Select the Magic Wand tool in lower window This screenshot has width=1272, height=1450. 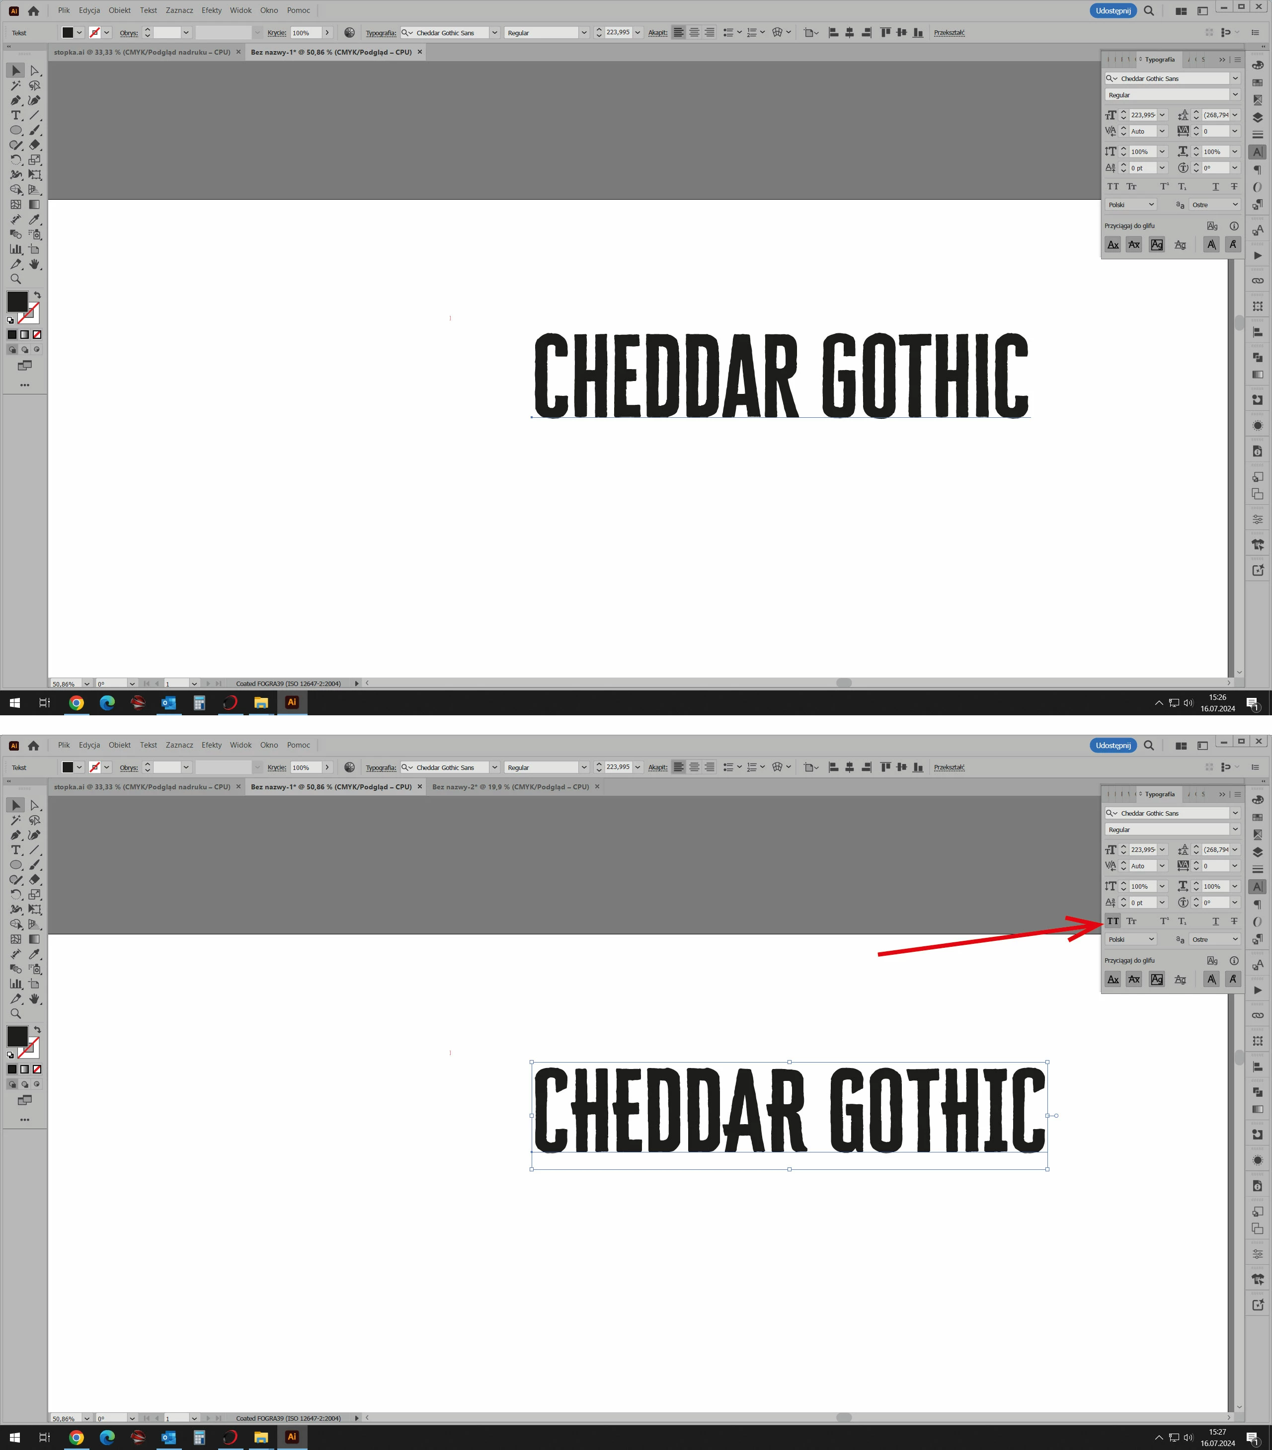pos(15,820)
